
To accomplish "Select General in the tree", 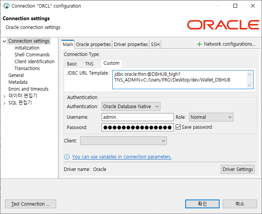I will [16, 75].
